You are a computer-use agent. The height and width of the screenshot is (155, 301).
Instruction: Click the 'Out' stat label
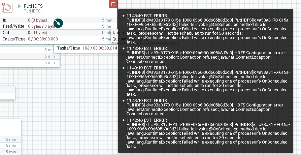click(6, 32)
